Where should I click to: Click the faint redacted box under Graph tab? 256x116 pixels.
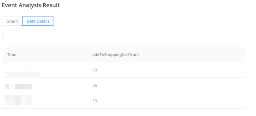click(x=18, y=35)
